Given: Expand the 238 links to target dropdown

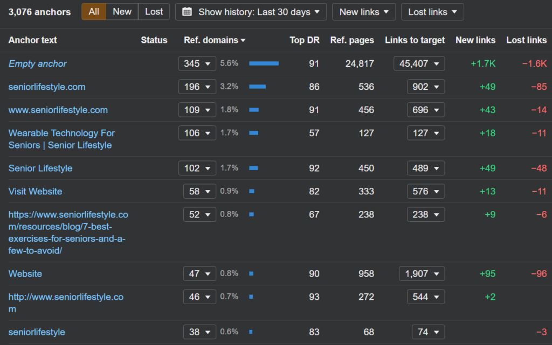Looking at the screenshot, I should tap(426, 215).
